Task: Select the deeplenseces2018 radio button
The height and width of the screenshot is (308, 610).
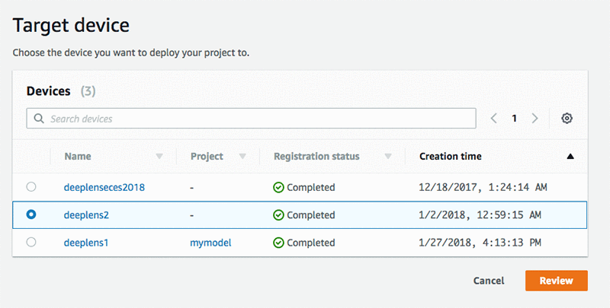Action: (x=31, y=187)
